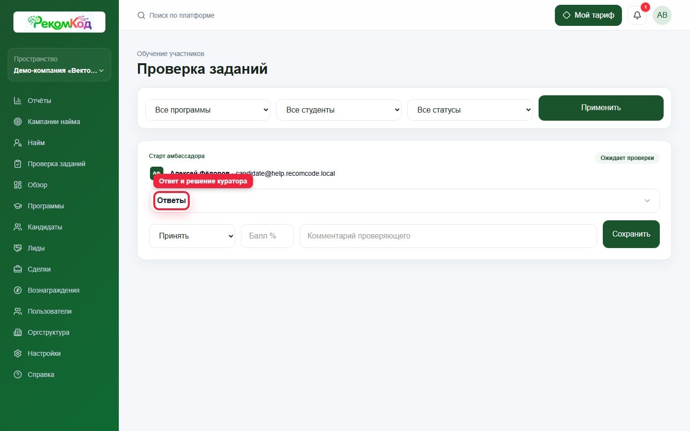Image resolution: width=690 pixels, height=431 pixels.
Task: Open the Принять decision dropdown
Action: point(192,236)
